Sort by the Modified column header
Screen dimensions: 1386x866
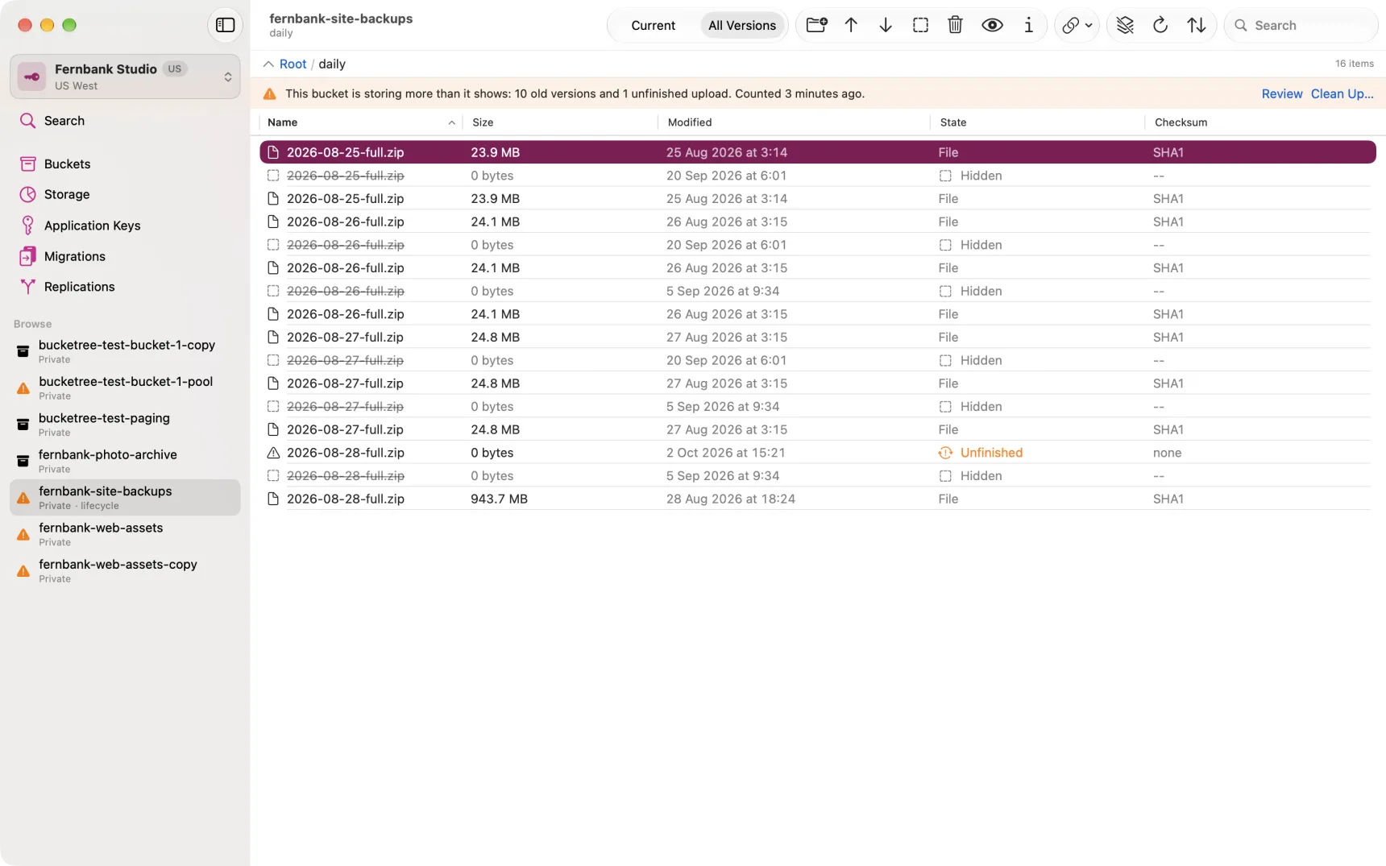point(794,122)
